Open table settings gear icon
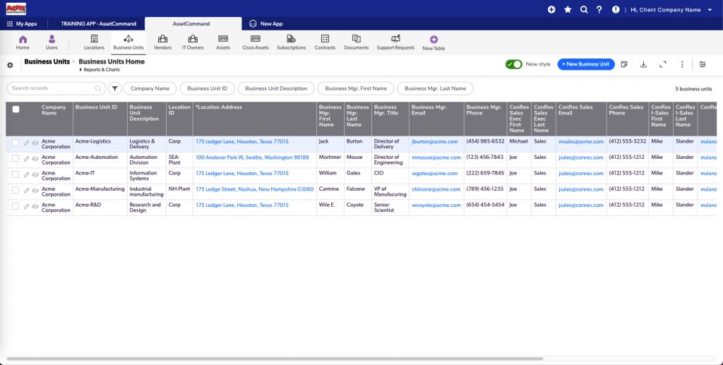Viewport: 723px width, 365px height. [x=10, y=65]
